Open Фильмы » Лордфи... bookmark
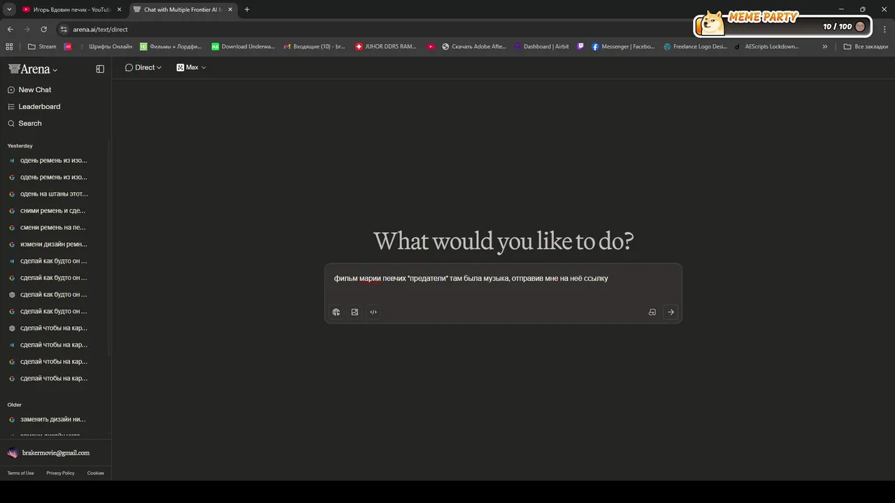 coord(171,47)
